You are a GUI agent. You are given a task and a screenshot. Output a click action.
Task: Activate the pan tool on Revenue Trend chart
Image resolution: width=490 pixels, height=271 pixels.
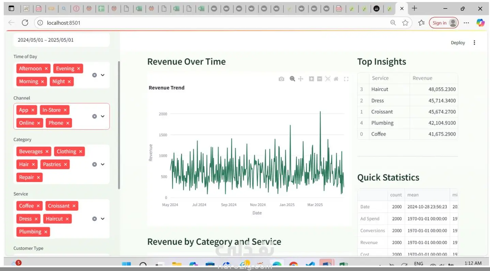point(301,79)
